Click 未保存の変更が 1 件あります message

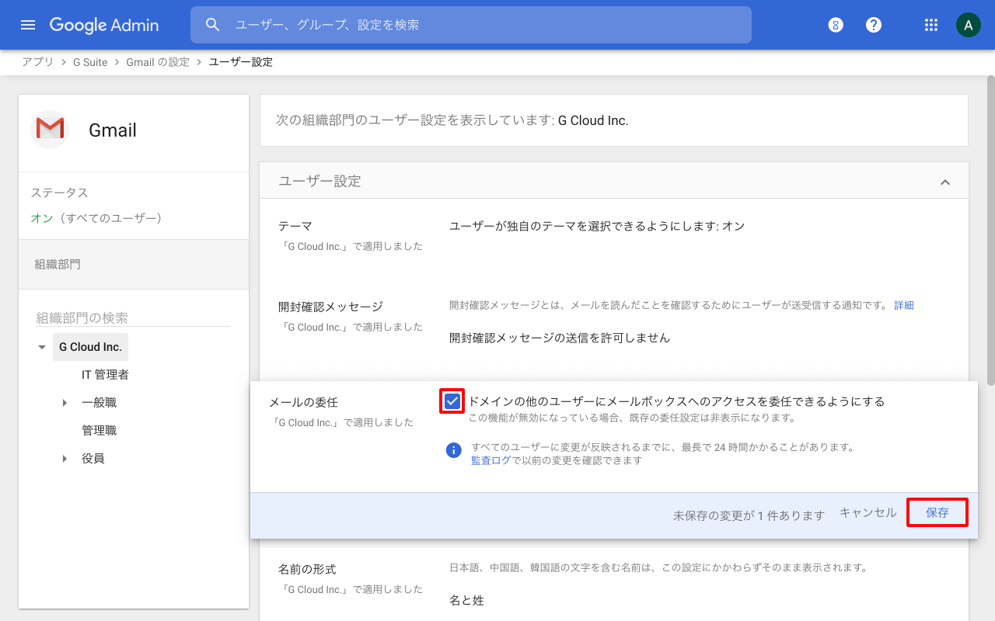point(749,515)
